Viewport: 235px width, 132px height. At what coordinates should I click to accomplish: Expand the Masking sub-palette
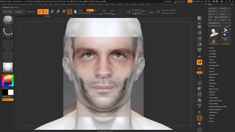tap(212, 77)
